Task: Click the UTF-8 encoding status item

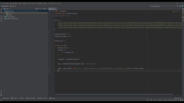Action: (155, 100)
